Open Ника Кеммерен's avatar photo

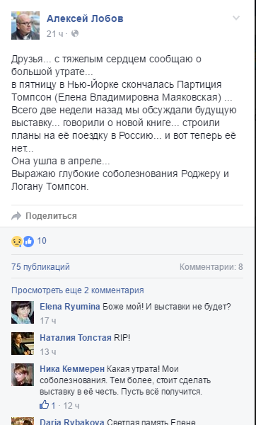(23, 375)
